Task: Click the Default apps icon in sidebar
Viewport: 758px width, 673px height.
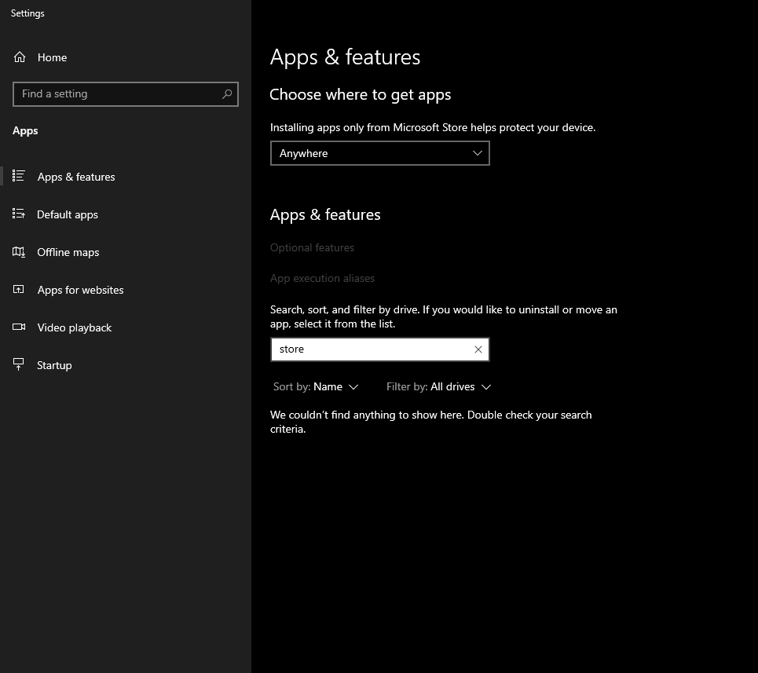Action: click(18, 214)
